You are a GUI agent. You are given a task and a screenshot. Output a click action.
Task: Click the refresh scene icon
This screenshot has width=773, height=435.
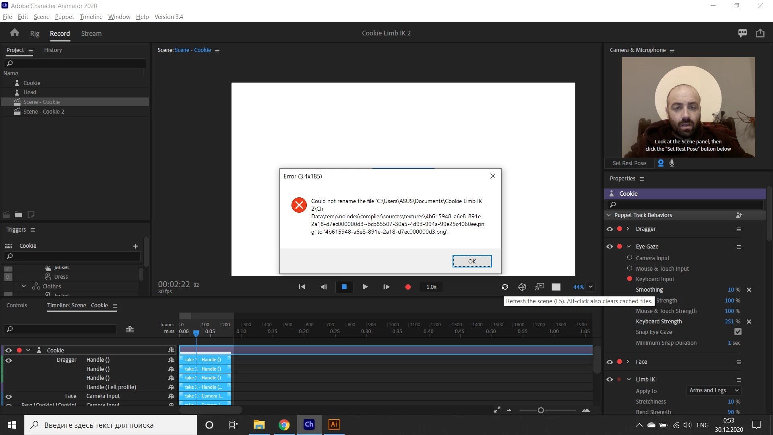pyautogui.click(x=505, y=287)
